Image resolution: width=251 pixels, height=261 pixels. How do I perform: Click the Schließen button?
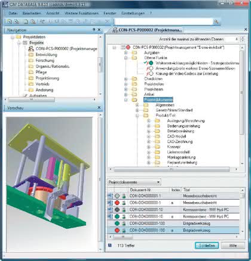pyautogui.click(x=207, y=246)
